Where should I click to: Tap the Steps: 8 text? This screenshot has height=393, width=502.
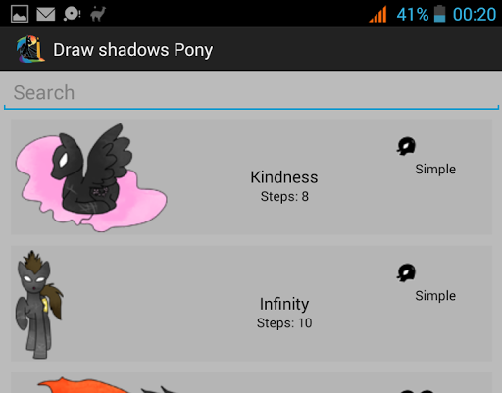point(284,197)
